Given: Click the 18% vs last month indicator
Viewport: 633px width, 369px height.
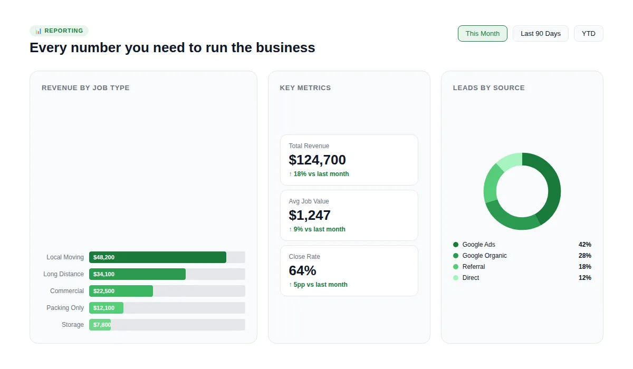Looking at the screenshot, I should (x=319, y=174).
